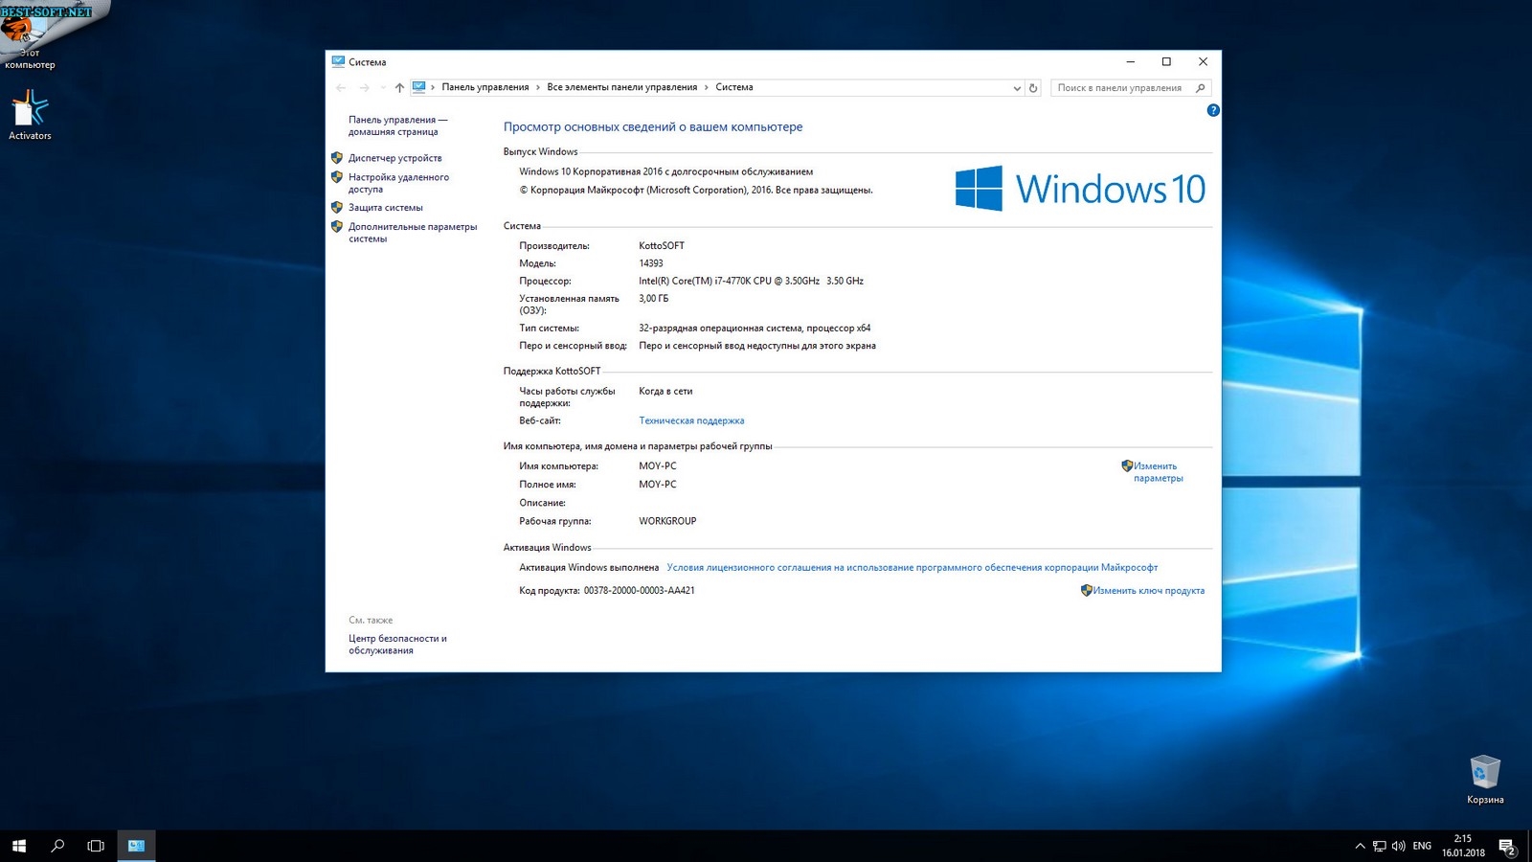
Task: Click shield icon beside Дополнительные параметры системы
Action: (x=337, y=227)
